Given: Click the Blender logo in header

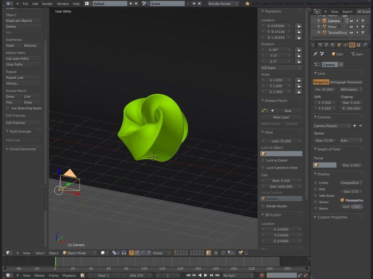Looking at the screenshot, I should coord(247,4).
